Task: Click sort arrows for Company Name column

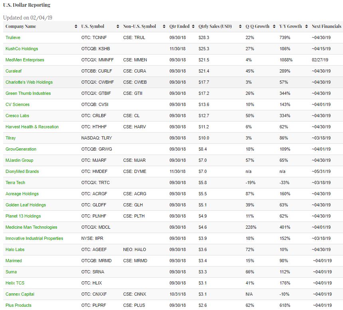Action: 76,27
